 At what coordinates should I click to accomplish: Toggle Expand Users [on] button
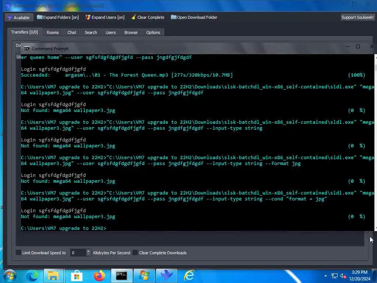105,17
